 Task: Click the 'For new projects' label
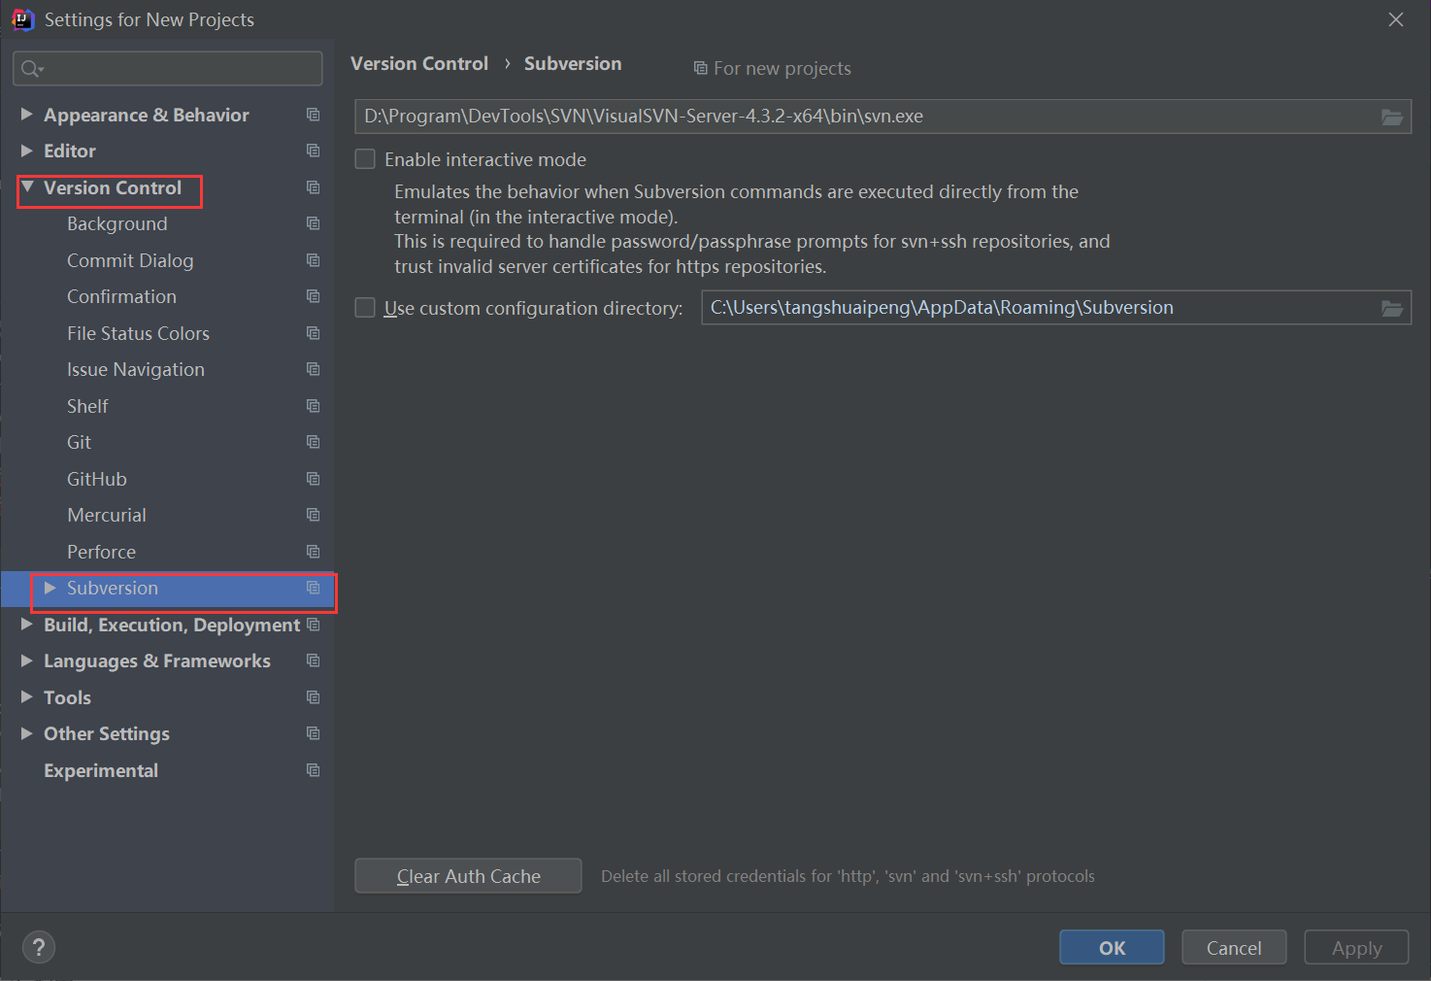point(782,69)
